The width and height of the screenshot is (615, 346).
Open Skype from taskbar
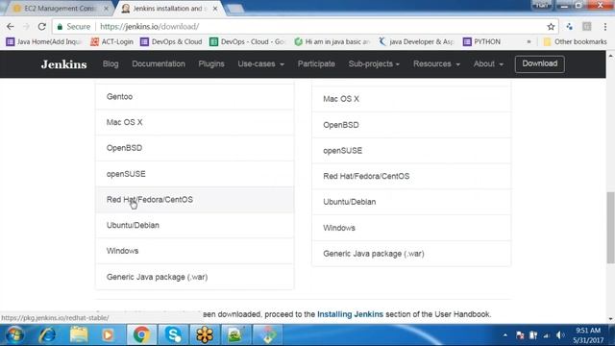point(173,335)
